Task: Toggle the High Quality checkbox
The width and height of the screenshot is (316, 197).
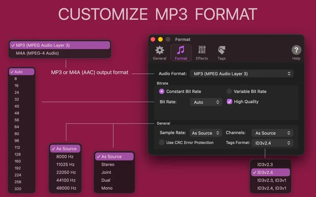Action: pos(229,102)
